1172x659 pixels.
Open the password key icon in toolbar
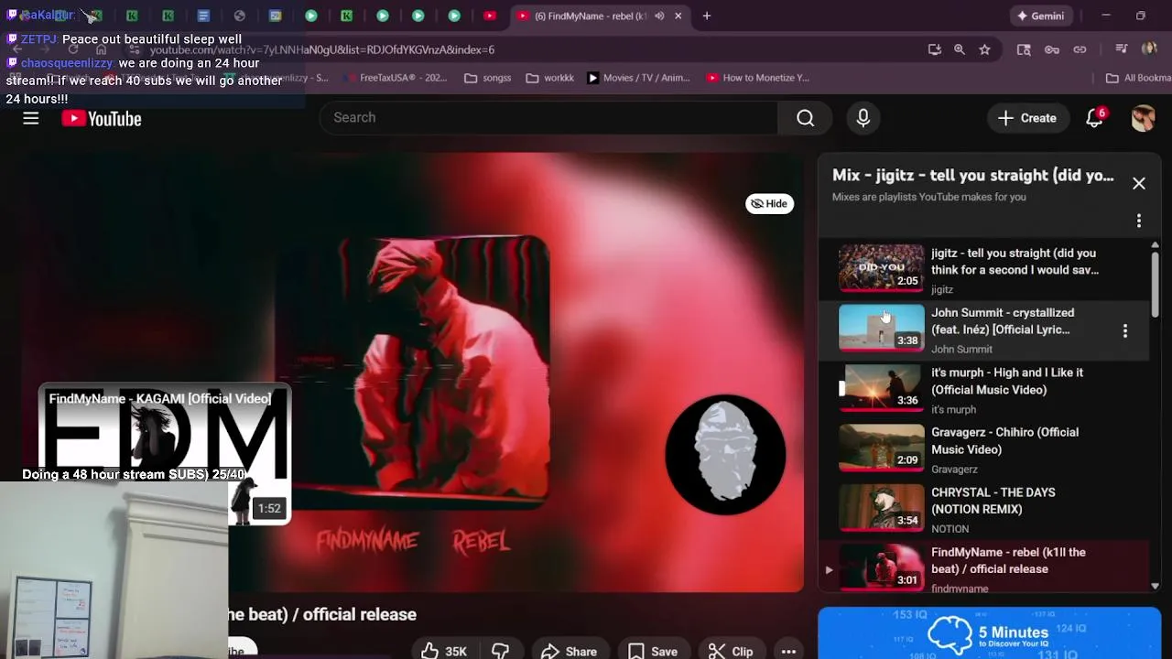point(1052,49)
